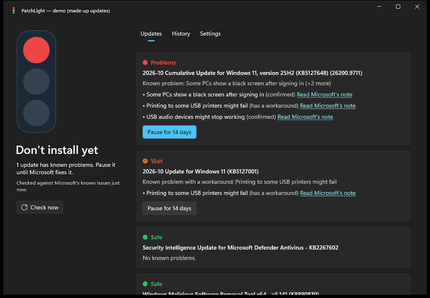This screenshot has height=298, width=430.
Task: Click 'Known problem with a workaround' summary text
Action: click(x=240, y=182)
